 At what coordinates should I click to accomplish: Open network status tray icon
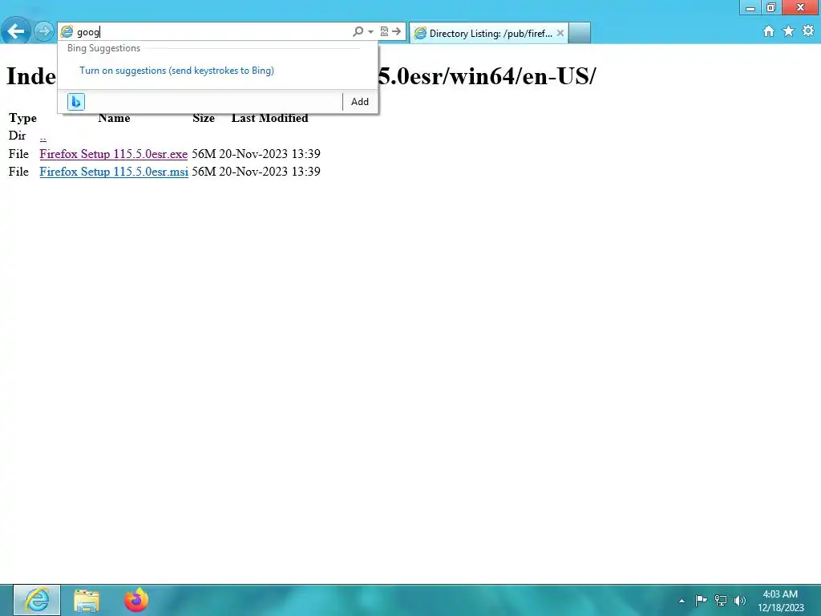pos(721,601)
